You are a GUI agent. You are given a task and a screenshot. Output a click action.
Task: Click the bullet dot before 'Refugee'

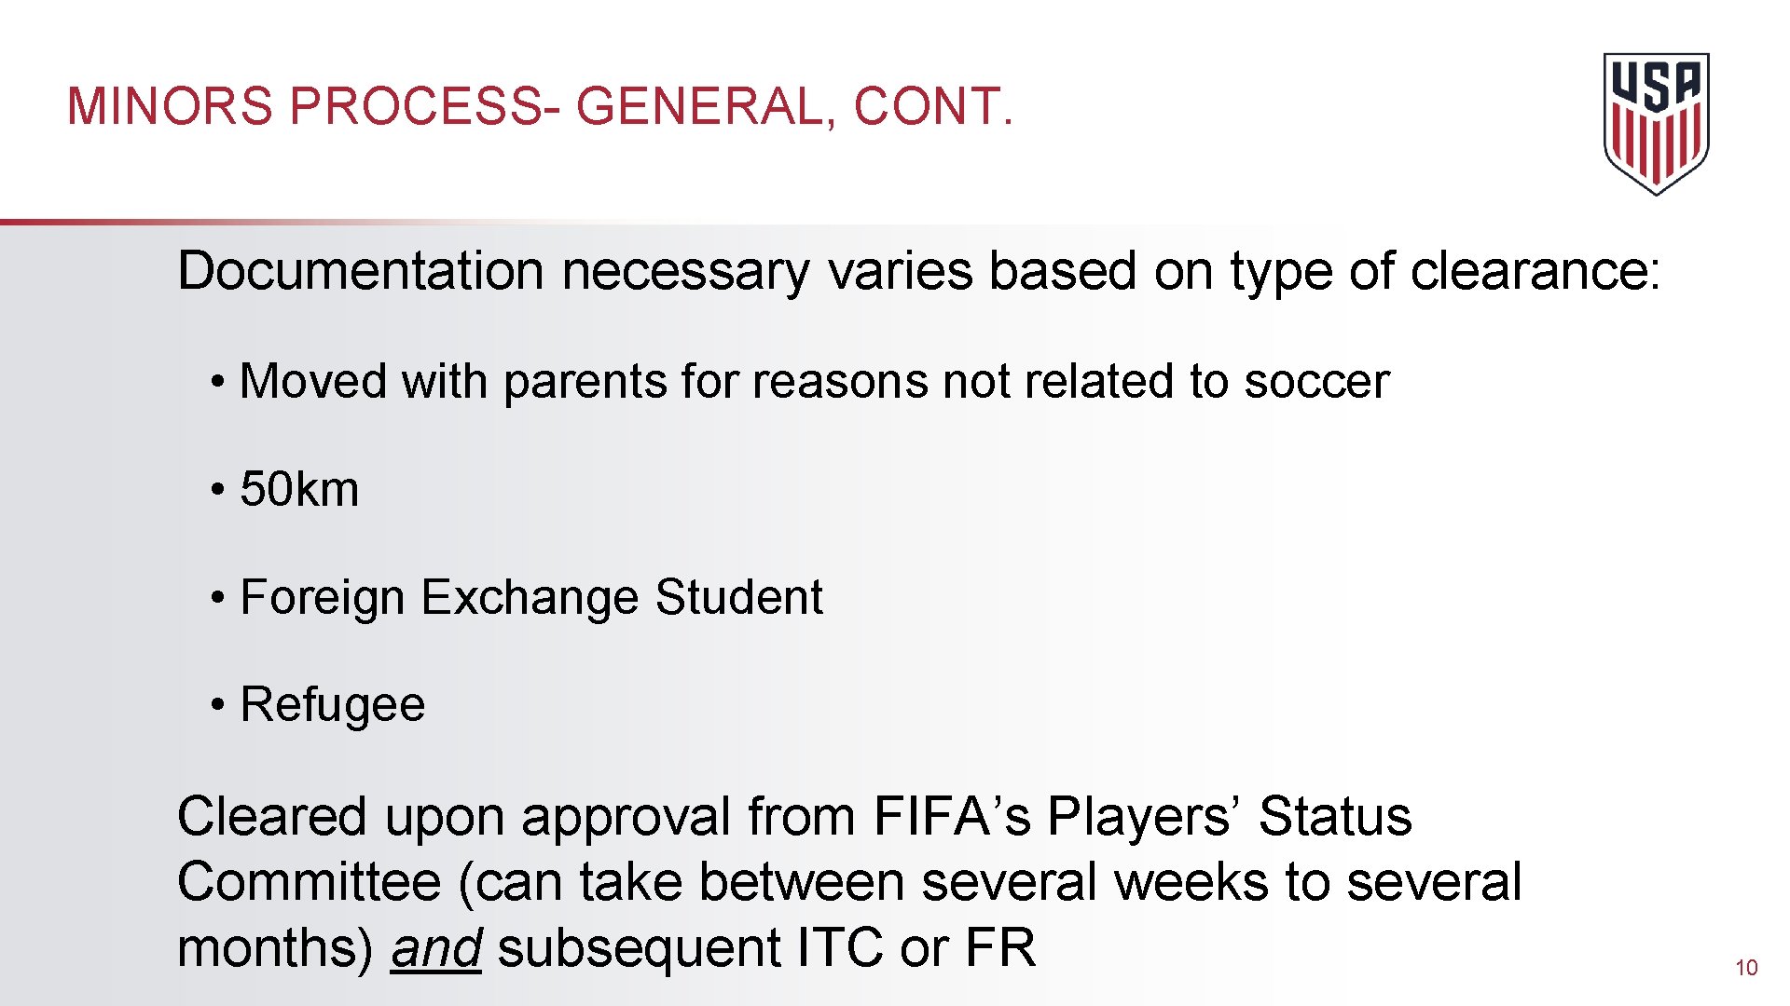pyautogui.click(x=217, y=704)
